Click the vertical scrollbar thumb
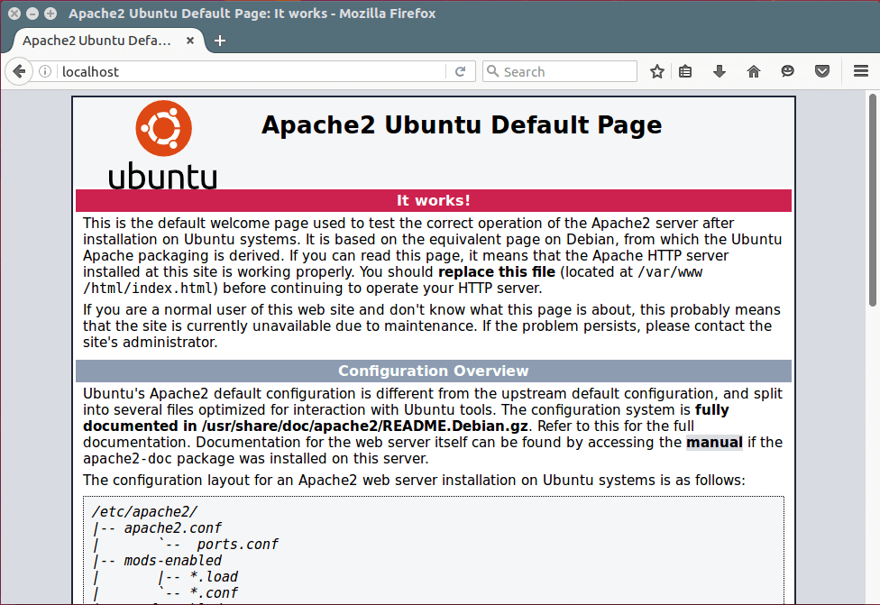Image resolution: width=880 pixels, height=605 pixels. (872, 198)
